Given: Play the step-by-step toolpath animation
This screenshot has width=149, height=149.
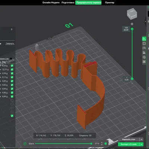Looking at the screenshot, I should pos(25,144).
